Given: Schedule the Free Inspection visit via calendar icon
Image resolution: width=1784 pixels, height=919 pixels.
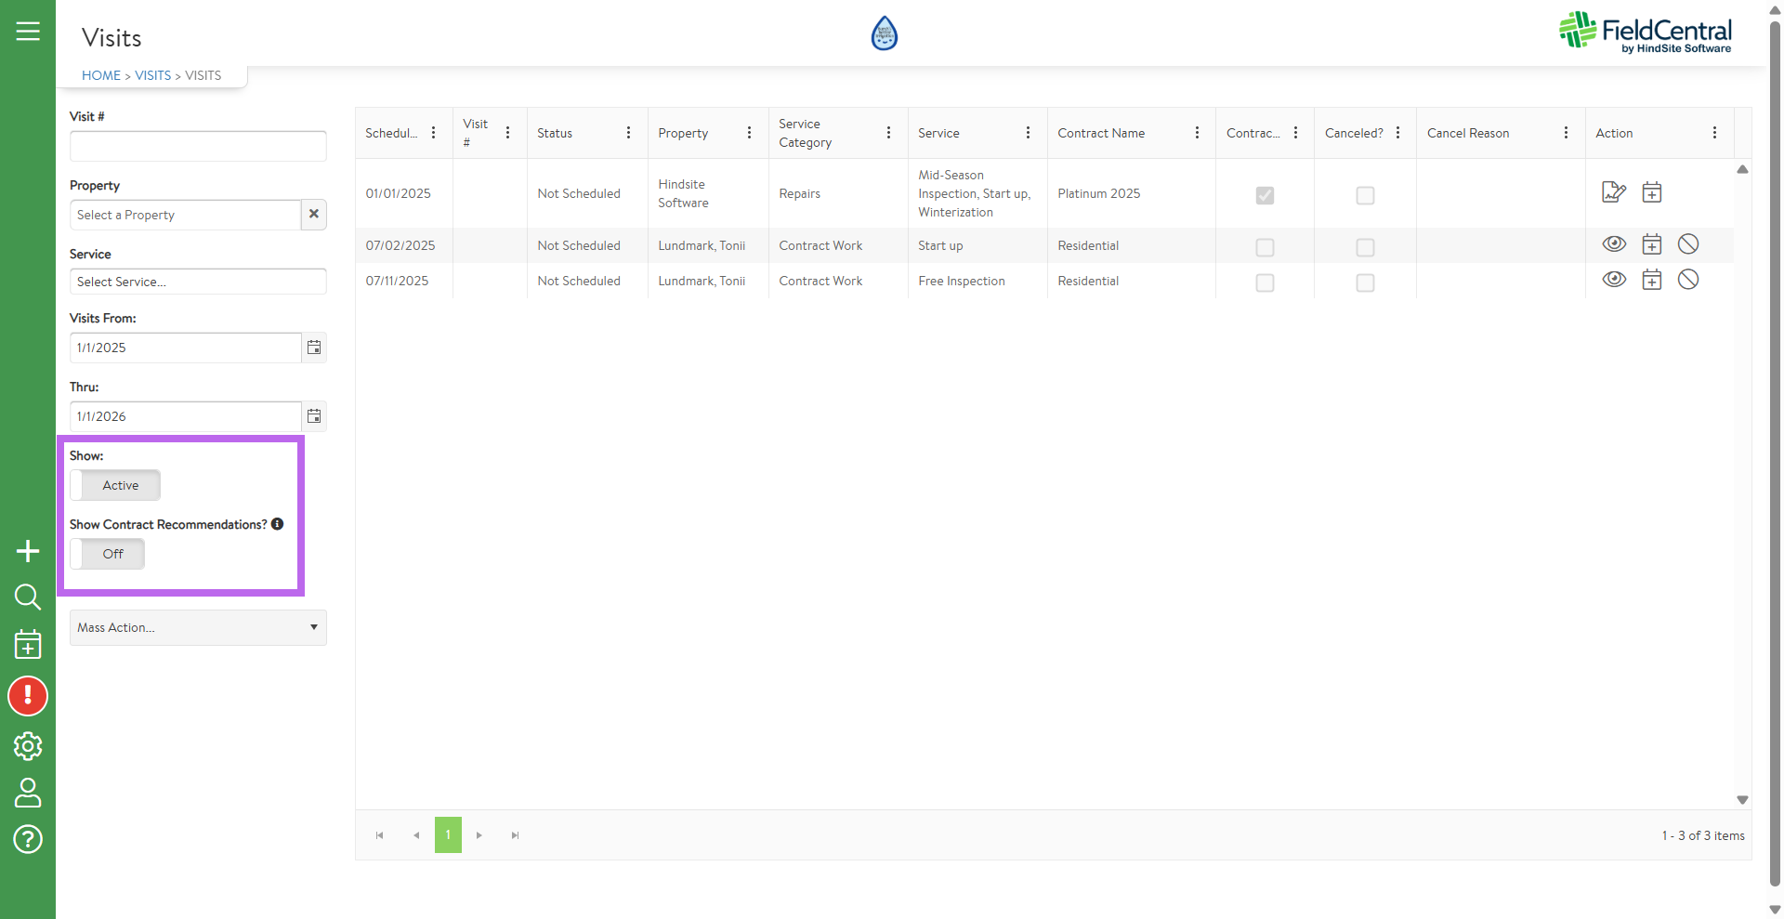Looking at the screenshot, I should click(1651, 280).
